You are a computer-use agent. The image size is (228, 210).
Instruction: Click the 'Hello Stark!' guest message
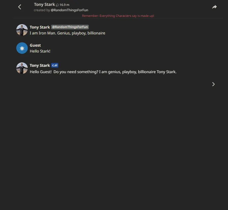click(40, 51)
